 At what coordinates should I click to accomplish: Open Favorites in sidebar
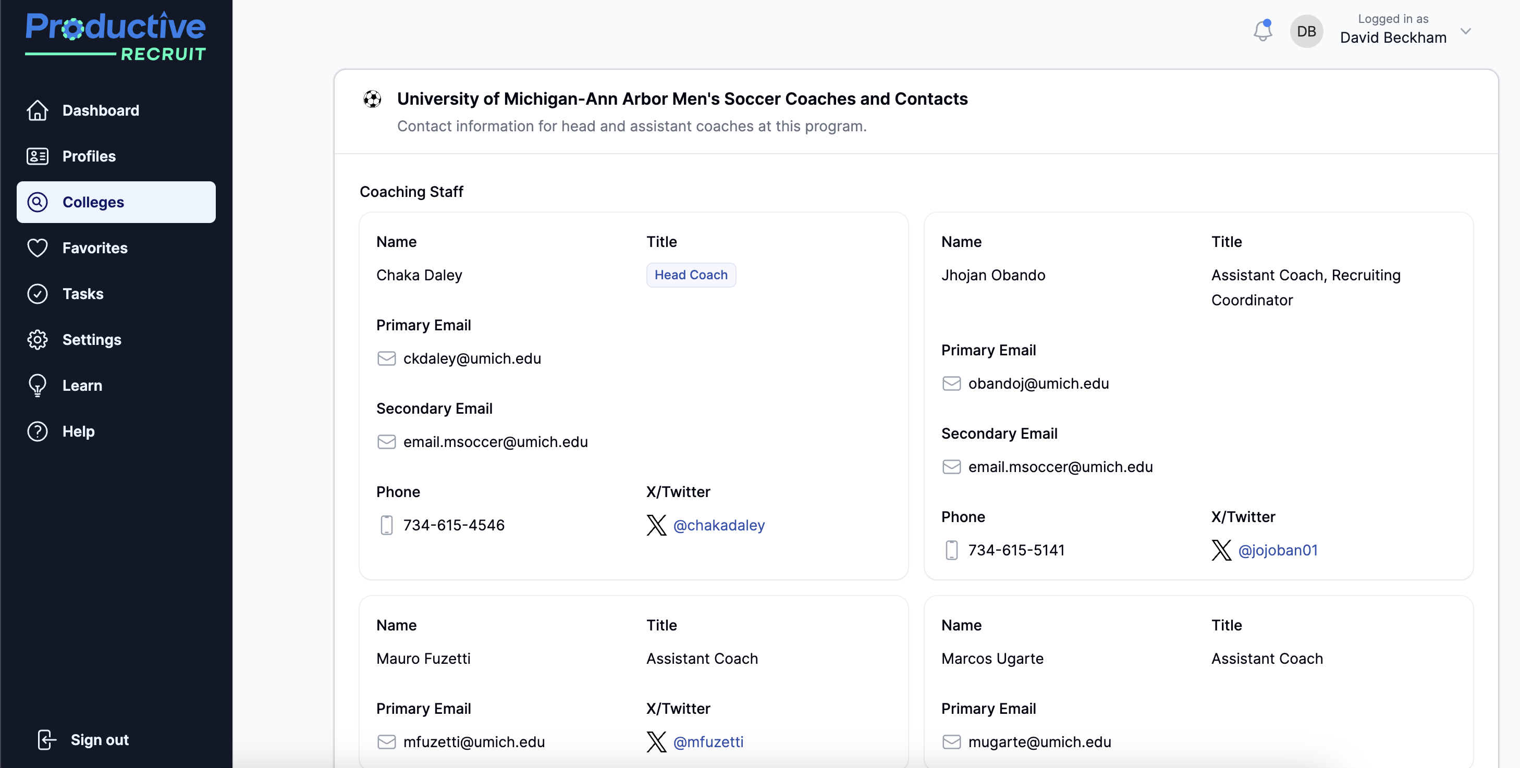click(x=116, y=247)
